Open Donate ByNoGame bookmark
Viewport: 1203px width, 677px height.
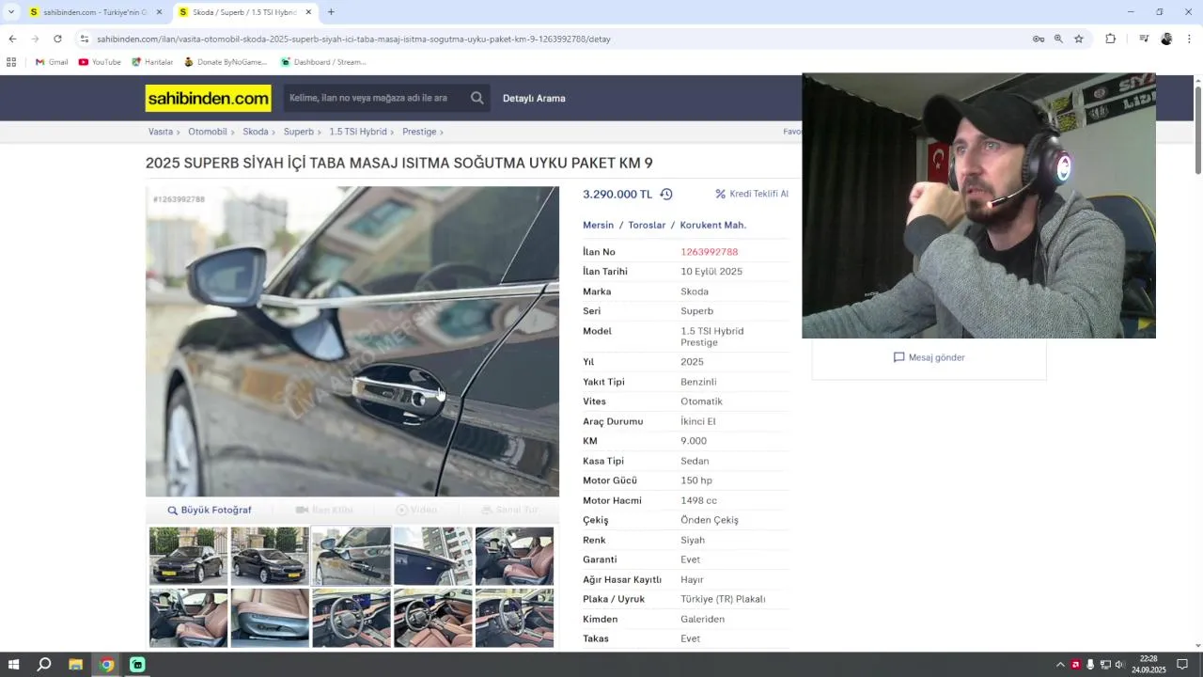226,62
